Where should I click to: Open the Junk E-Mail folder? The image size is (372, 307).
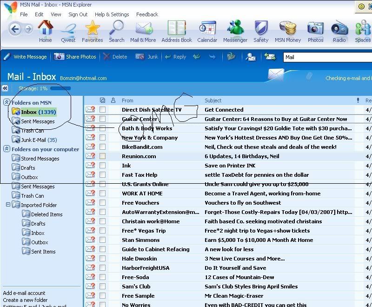pos(34,140)
